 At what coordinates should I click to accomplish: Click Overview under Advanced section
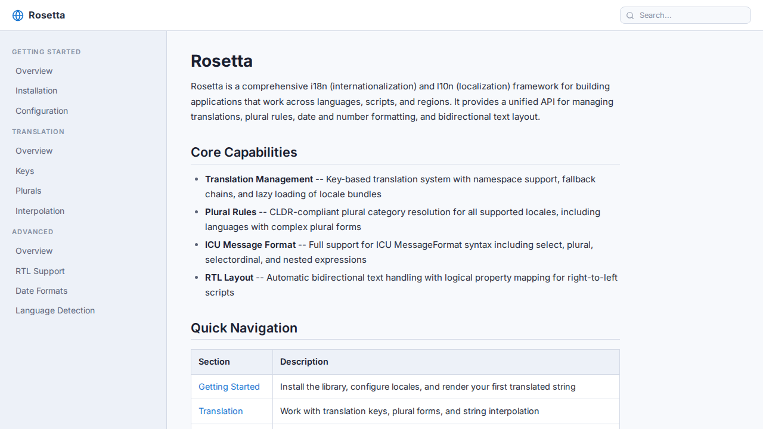(x=34, y=251)
